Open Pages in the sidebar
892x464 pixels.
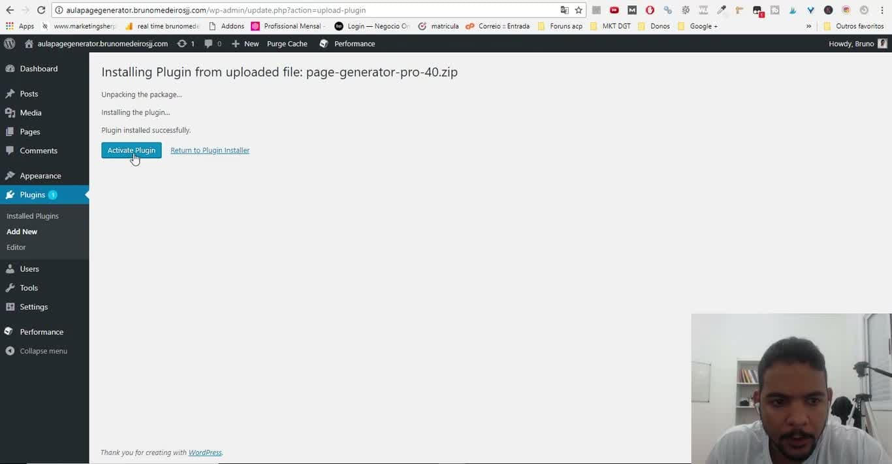(44, 132)
